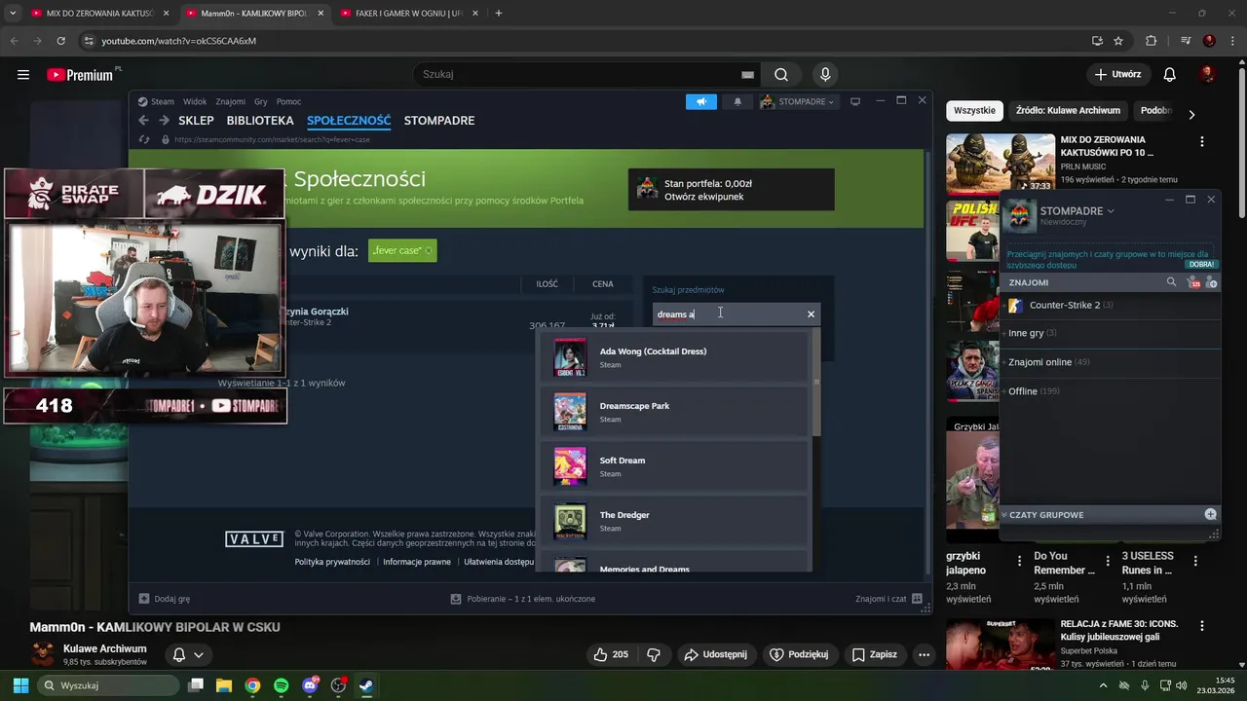Select Wszystkie filter chip
The height and width of the screenshot is (701, 1247).
click(974, 111)
